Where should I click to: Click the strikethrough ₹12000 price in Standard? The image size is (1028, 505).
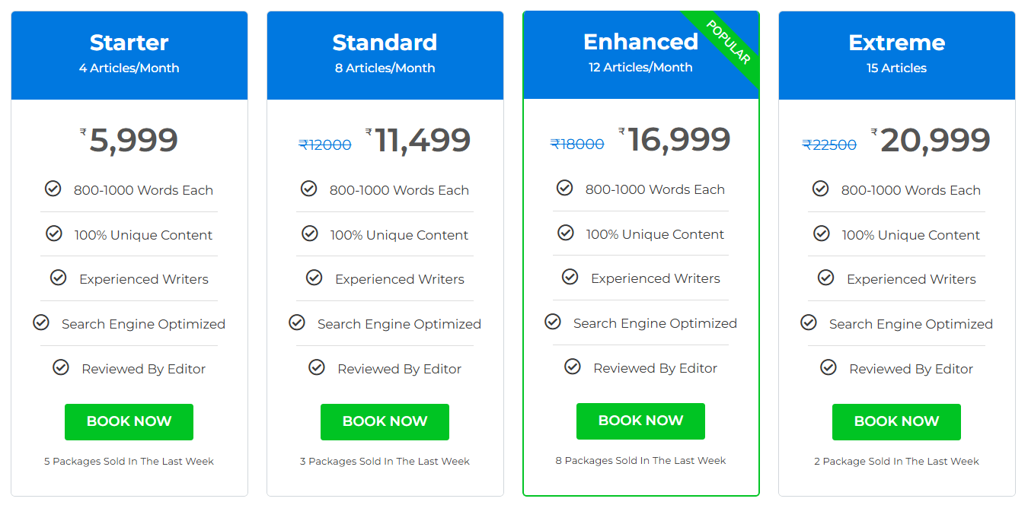pyautogui.click(x=325, y=145)
